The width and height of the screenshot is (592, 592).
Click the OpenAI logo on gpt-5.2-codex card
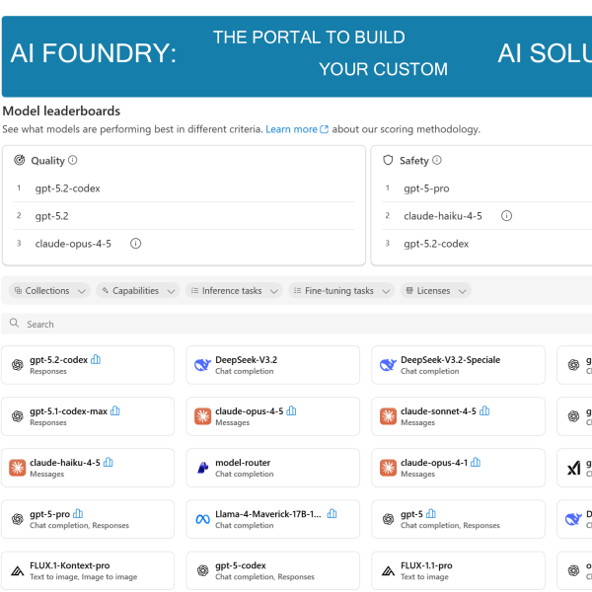pyautogui.click(x=18, y=365)
